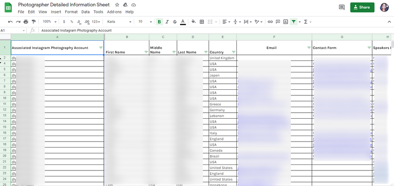Open the Country column filter dropdown
394x186 pixels.
point(234,52)
